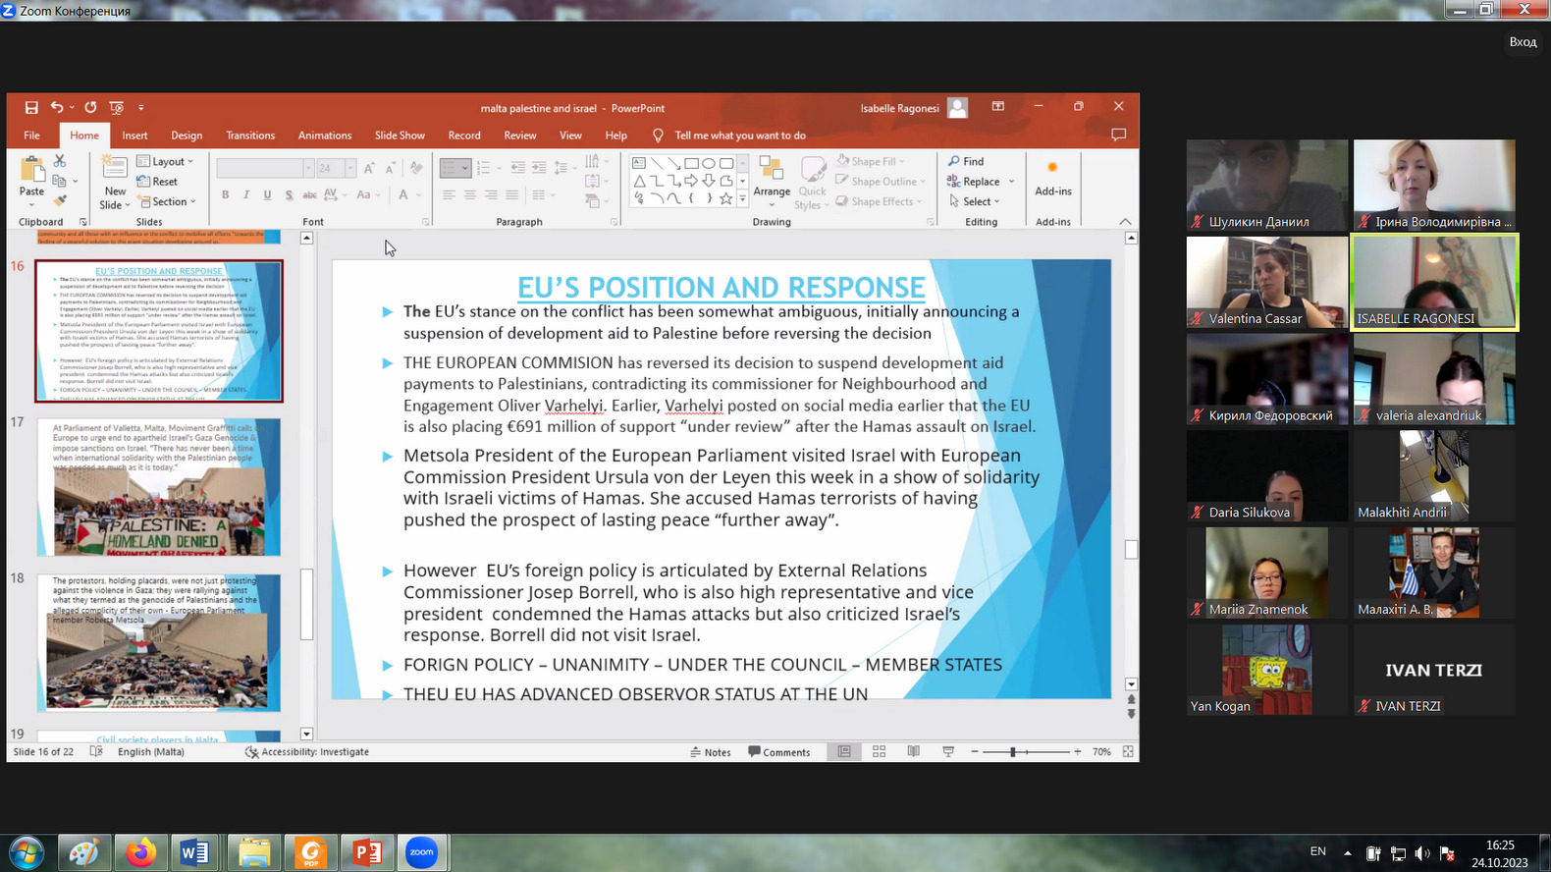Screen dimensions: 1551x872
Task: Pick the Oval shape
Action: [709, 163]
